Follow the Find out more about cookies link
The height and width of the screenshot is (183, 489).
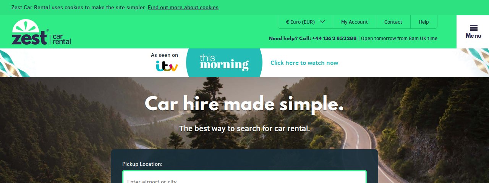point(183,7)
